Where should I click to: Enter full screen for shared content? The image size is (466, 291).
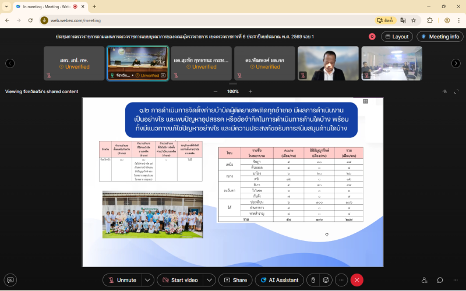[x=456, y=91]
